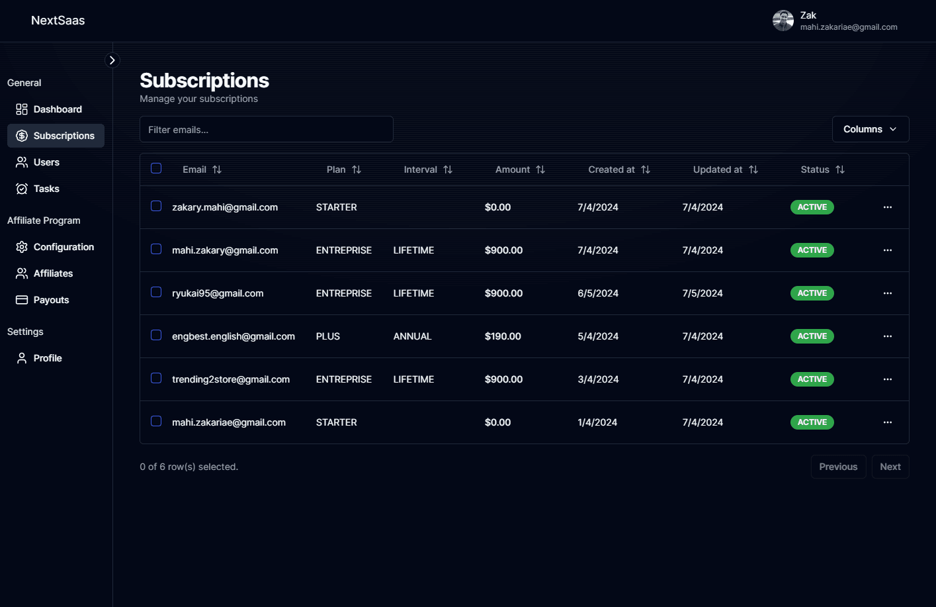Open the Columns dropdown
Screen dimensions: 936x607
(871, 128)
